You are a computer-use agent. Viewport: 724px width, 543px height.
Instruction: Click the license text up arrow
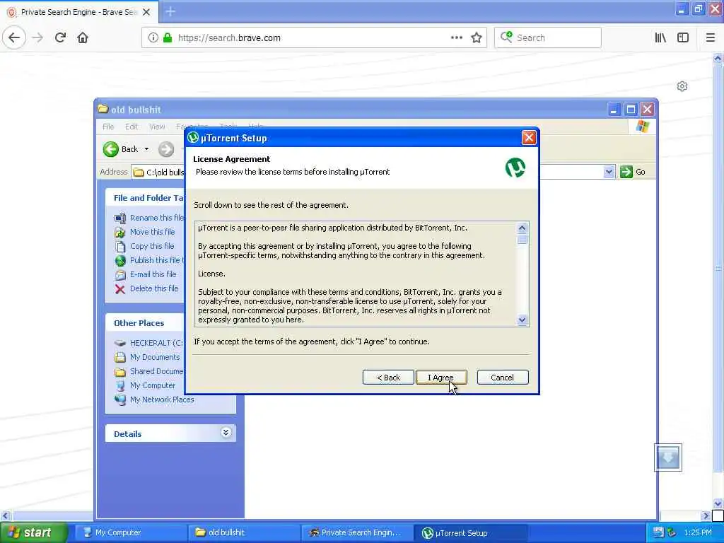pos(522,228)
